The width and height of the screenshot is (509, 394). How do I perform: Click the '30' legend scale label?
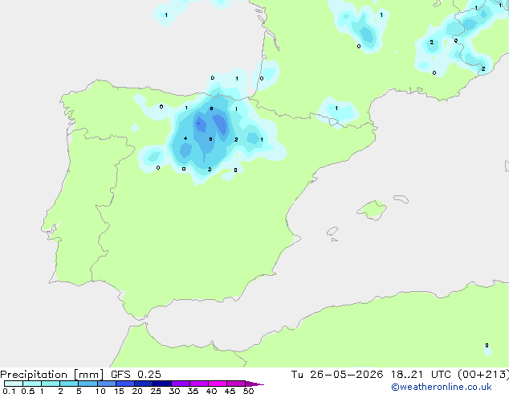[x=174, y=391]
